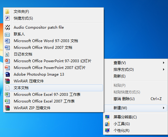Click the WinRAR 压缩文件 books icon
168x137 pixels.
click(7, 81)
